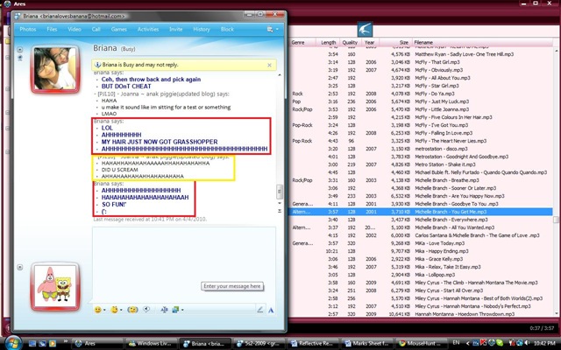
Task: Open Start menu Windows orb
Action: (13, 343)
